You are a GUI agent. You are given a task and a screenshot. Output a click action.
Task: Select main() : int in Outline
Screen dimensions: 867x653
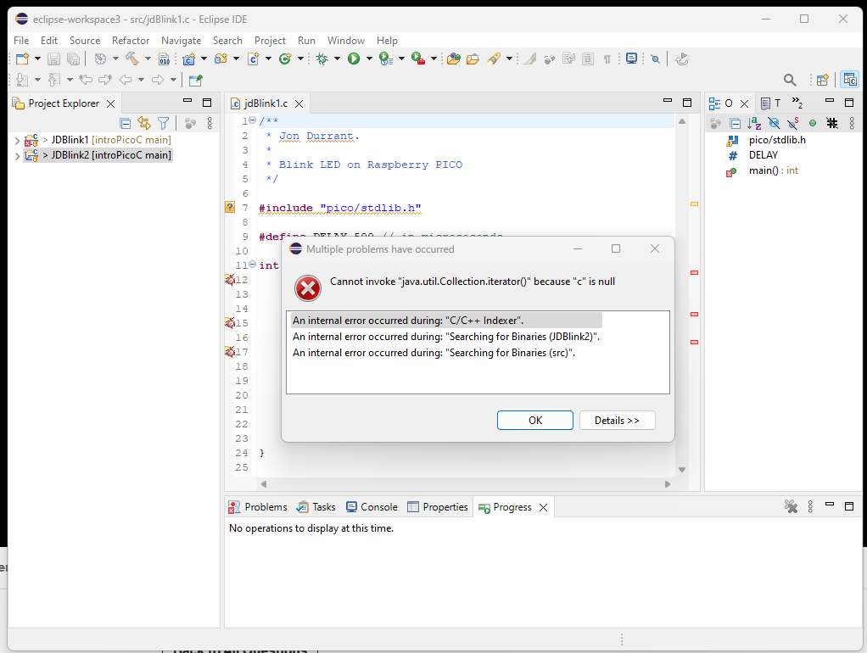pyautogui.click(x=773, y=170)
